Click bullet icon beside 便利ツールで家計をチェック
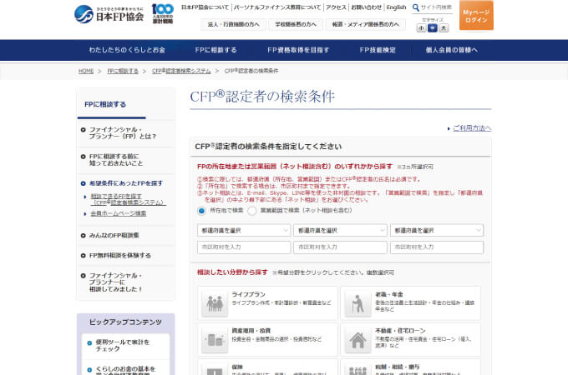Viewport: 568px width, 375px height. (89, 342)
